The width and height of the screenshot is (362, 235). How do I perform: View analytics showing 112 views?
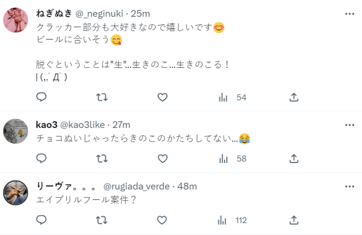[232, 220]
